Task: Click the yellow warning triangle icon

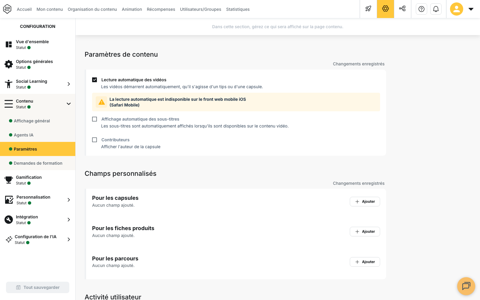Action: coord(102,102)
